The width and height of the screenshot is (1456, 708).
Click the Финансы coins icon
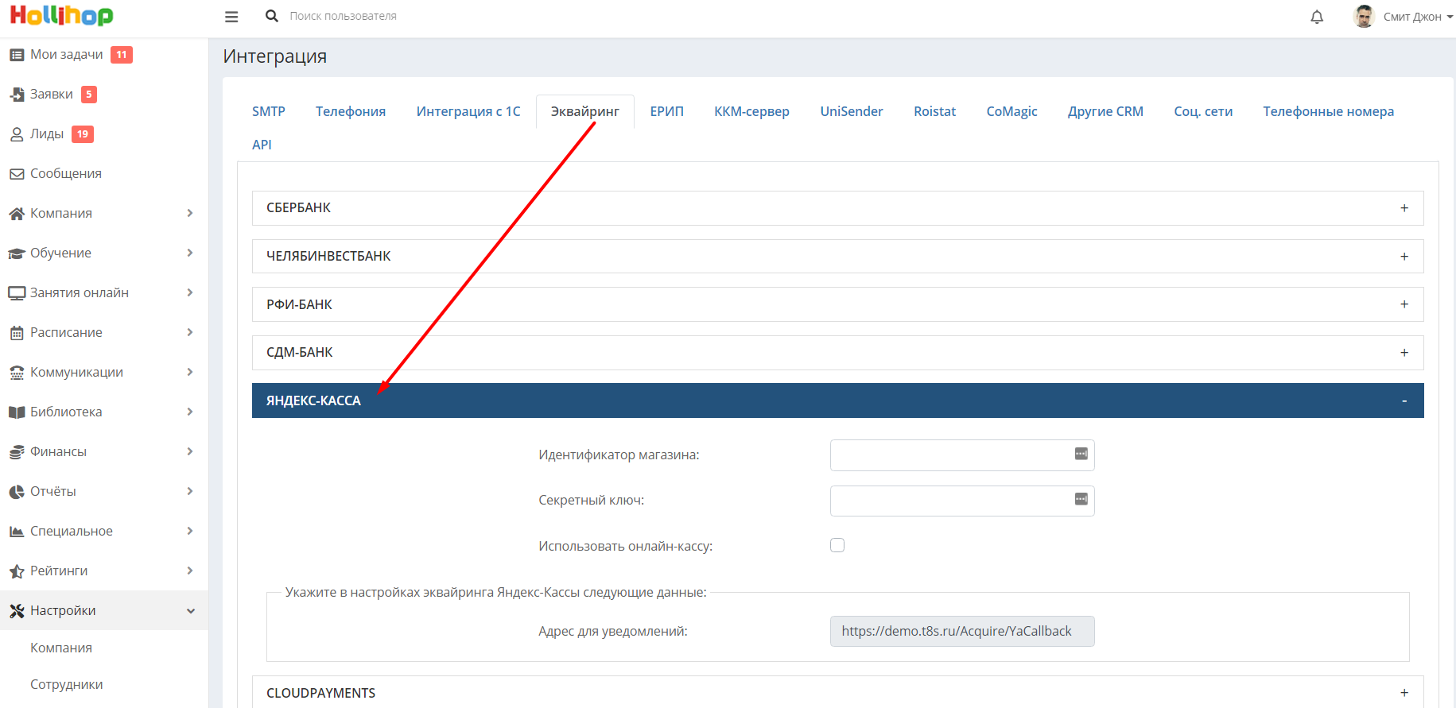point(17,452)
